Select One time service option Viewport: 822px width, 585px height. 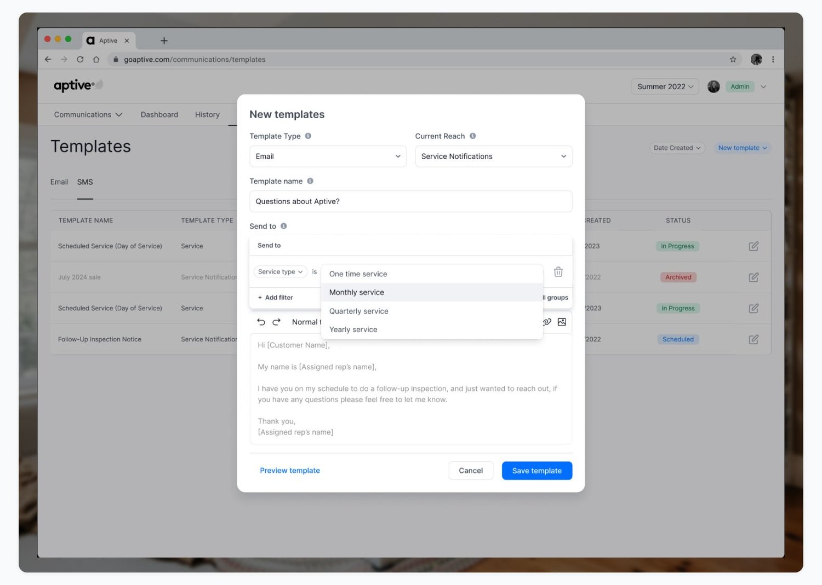pyautogui.click(x=432, y=274)
